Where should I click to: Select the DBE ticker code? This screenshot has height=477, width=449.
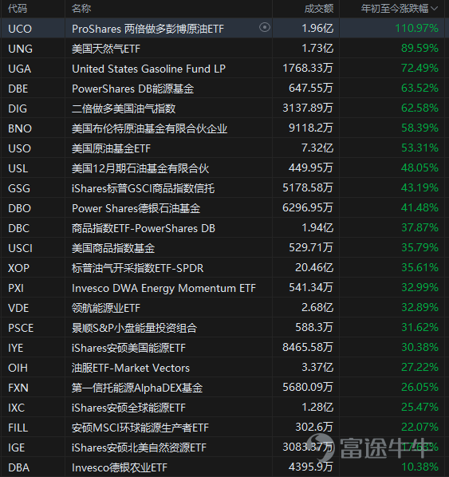point(18,89)
